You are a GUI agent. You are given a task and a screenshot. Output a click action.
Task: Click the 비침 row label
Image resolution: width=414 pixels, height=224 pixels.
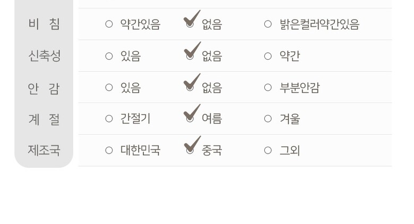pyautogui.click(x=44, y=24)
